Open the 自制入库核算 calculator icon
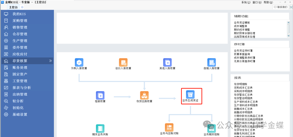293x137 pixels. 212,62
